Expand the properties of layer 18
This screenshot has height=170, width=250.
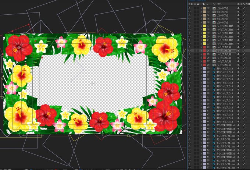[x=201, y=29]
